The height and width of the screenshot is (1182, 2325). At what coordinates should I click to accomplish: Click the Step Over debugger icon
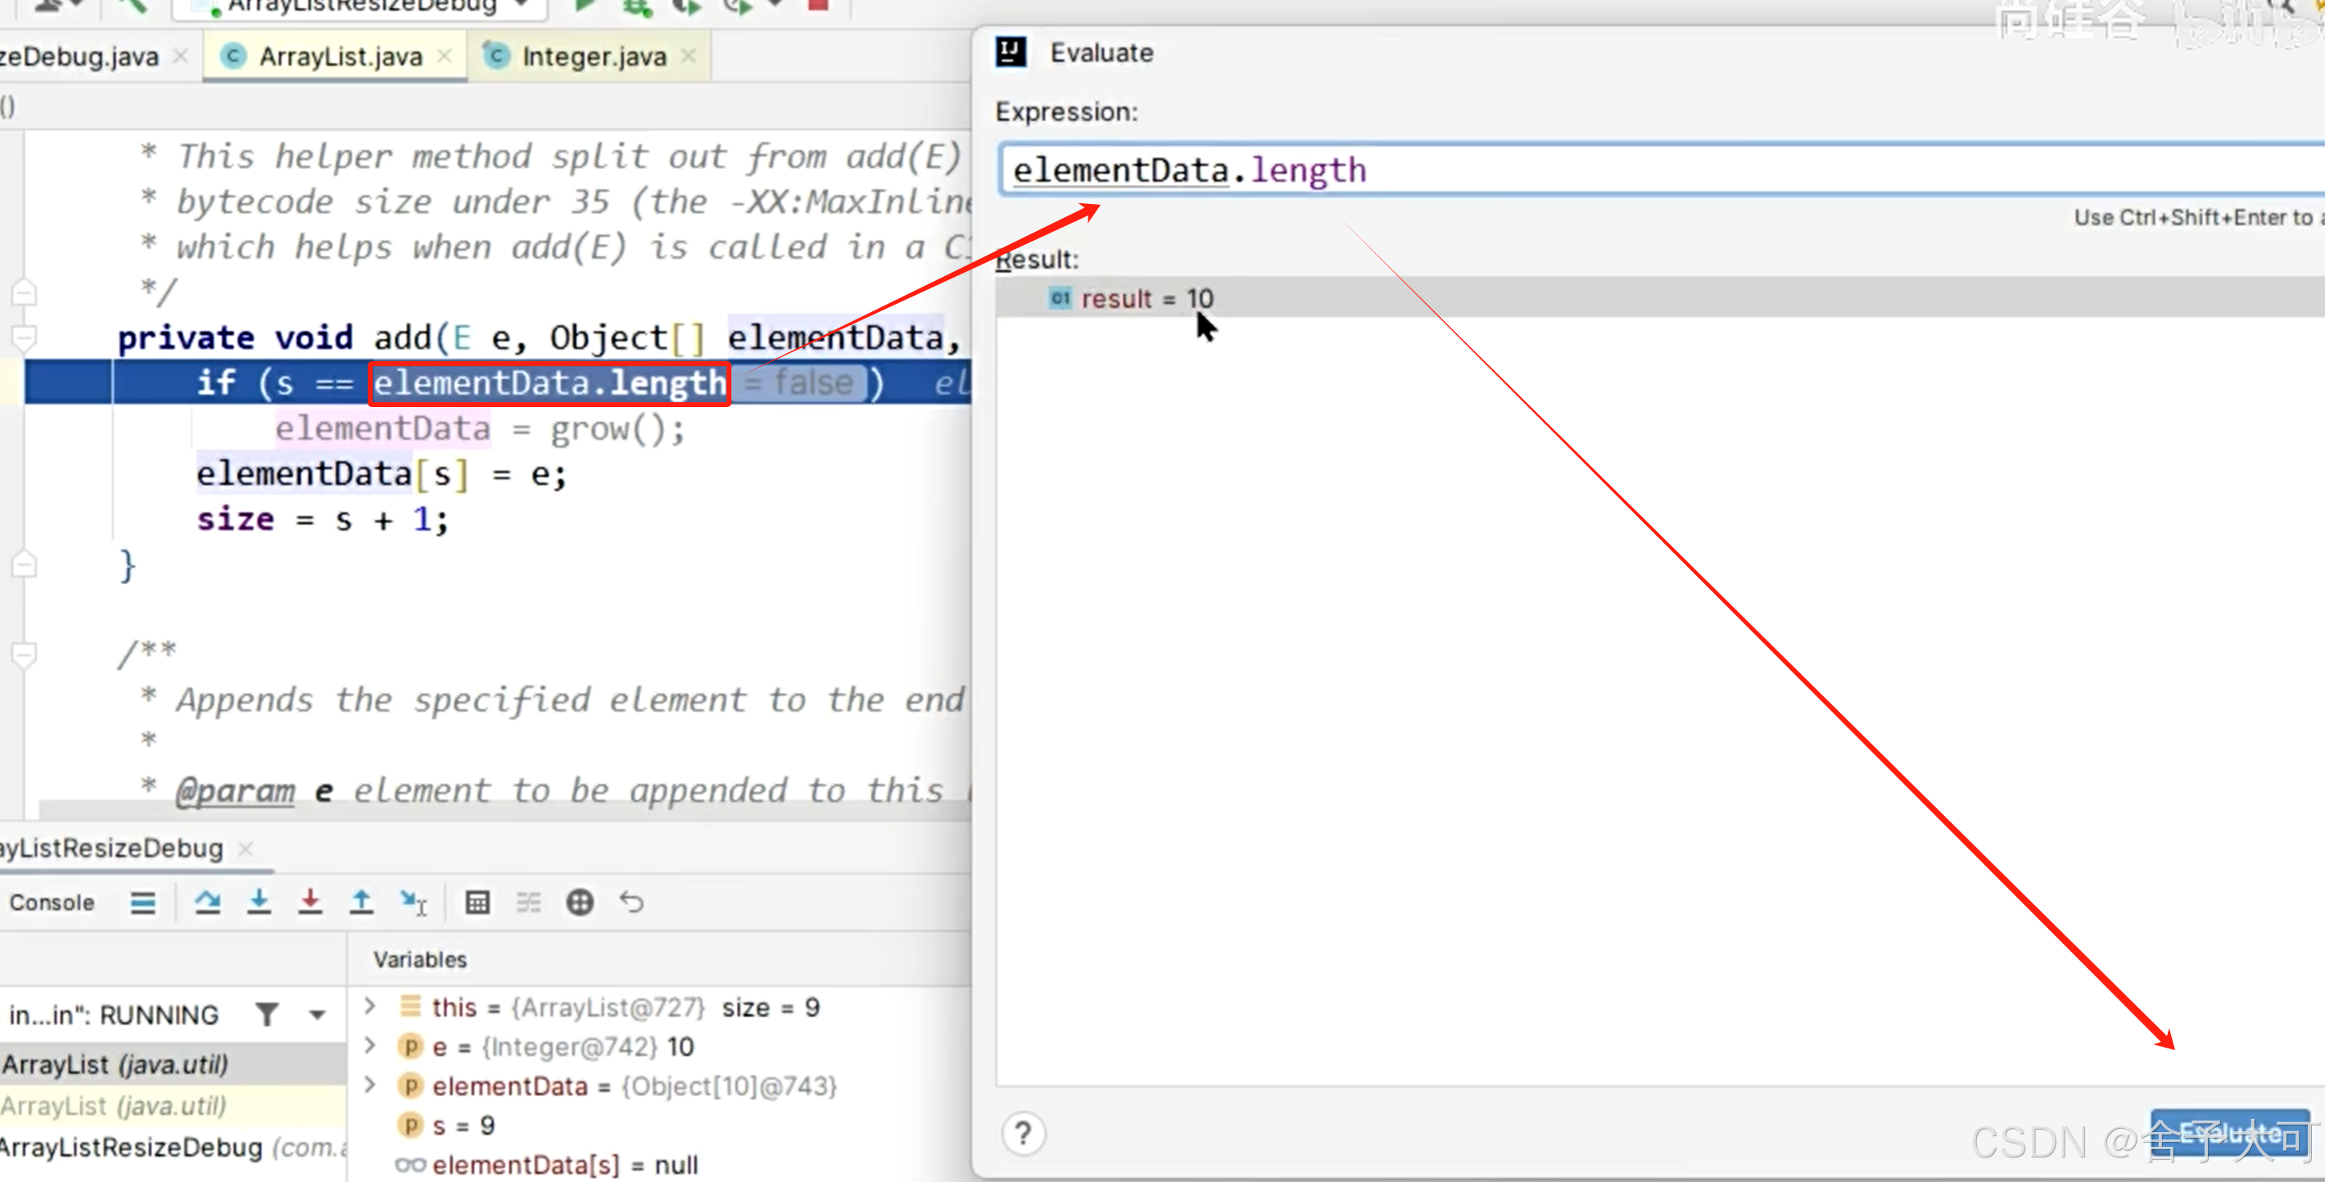pos(207,902)
